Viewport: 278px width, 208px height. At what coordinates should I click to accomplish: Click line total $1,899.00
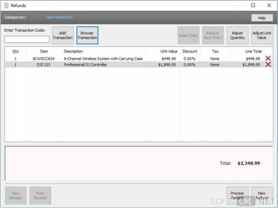251,65
